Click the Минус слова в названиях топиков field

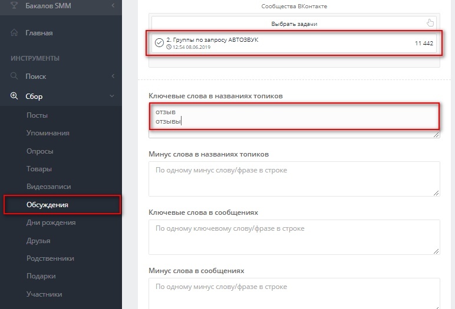[294, 179]
